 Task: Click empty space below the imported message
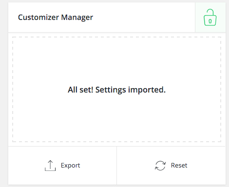point(116,118)
